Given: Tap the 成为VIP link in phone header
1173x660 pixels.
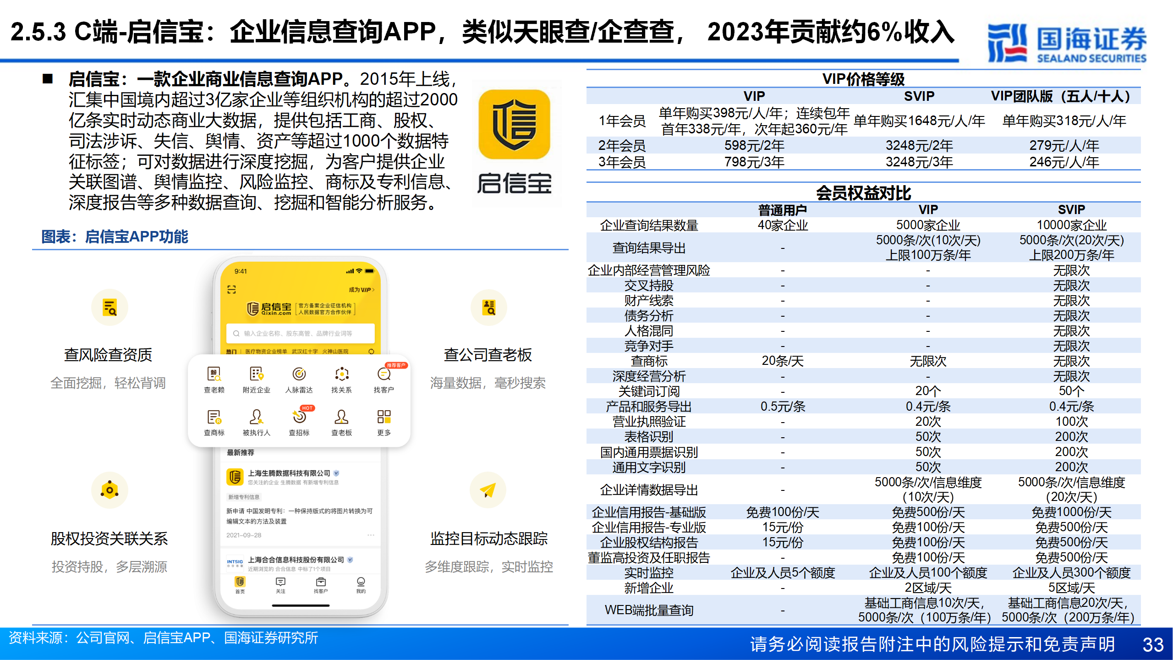Looking at the screenshot, I should [362, 290].
